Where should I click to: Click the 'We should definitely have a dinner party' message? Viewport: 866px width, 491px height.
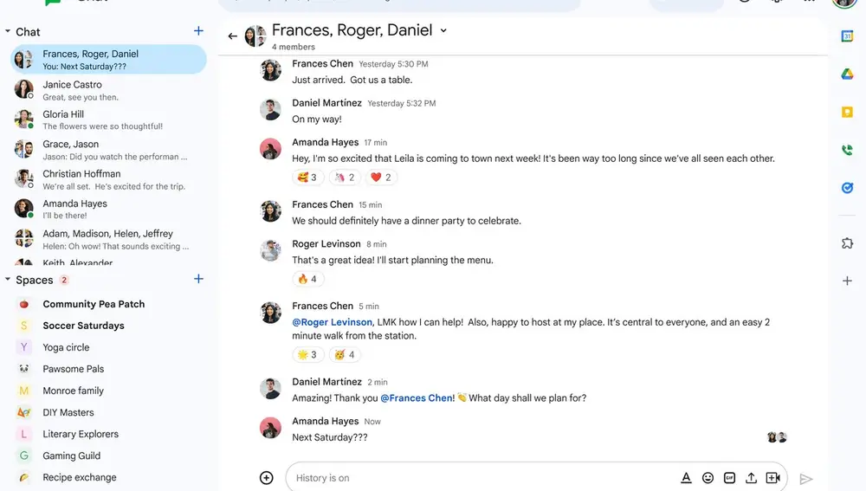coord(406,220)
